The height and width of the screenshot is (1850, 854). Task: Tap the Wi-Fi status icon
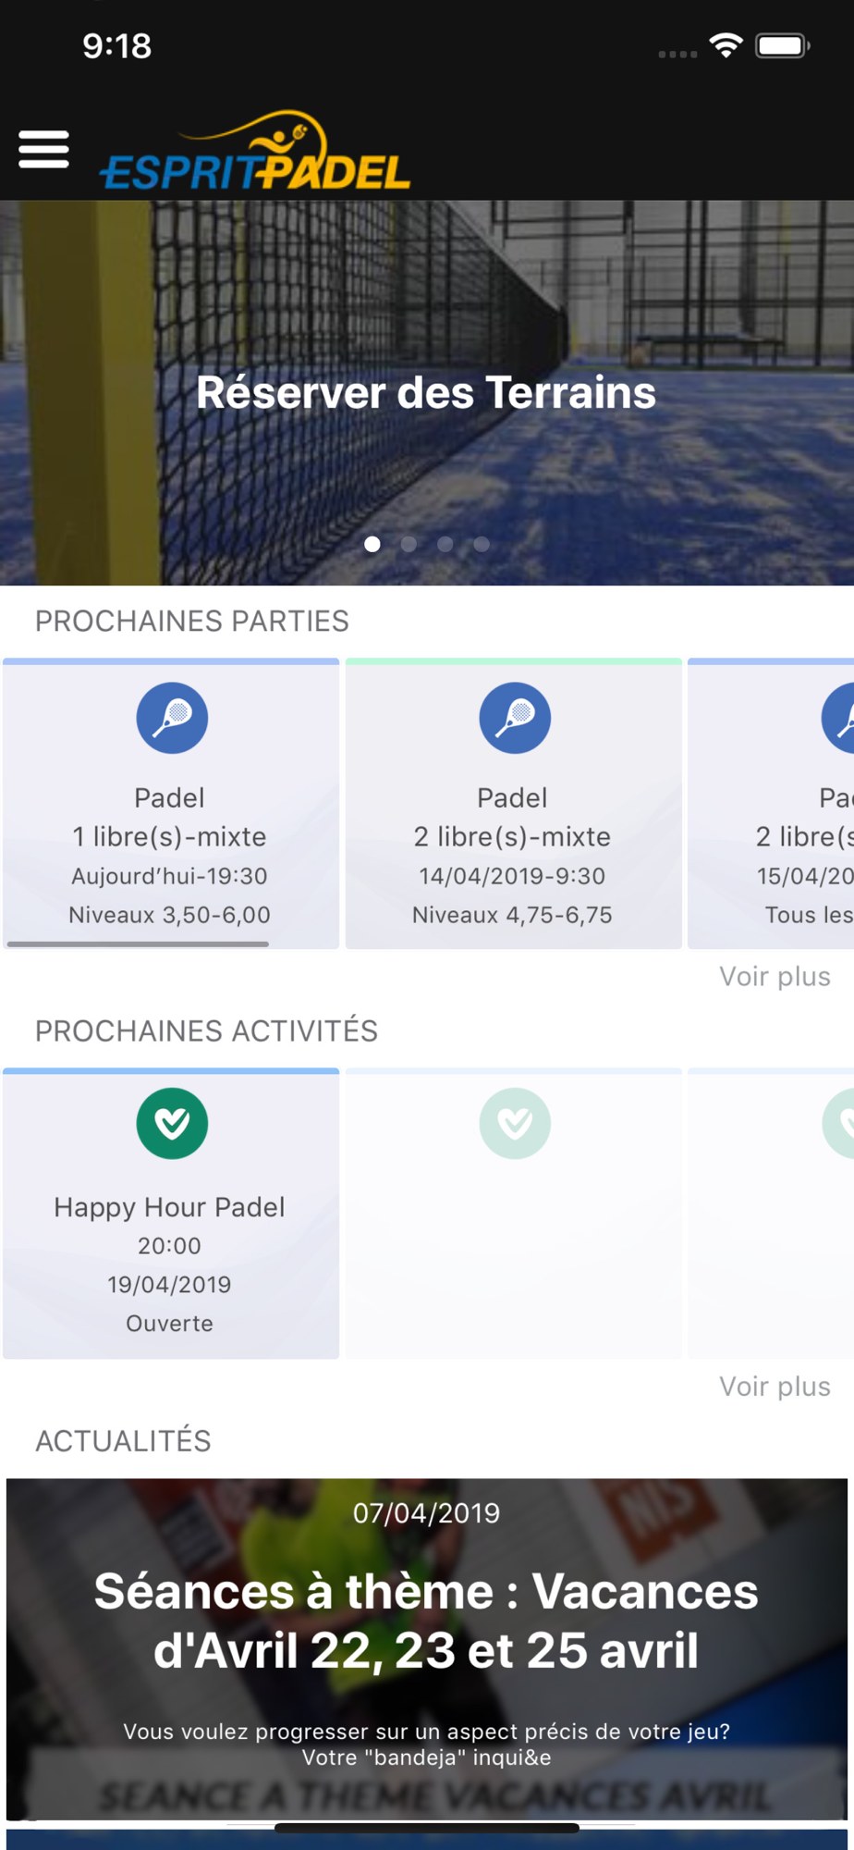click(x=726, y=45)
